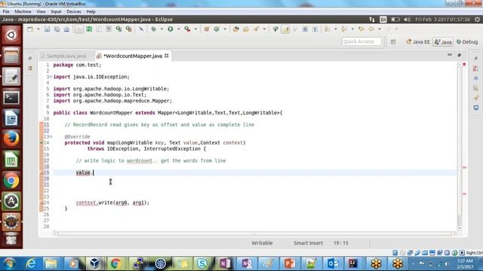The width and height of the screenshot is (483, 271).
Task: Maximize the editor area
Action: (x=460, y=55)
